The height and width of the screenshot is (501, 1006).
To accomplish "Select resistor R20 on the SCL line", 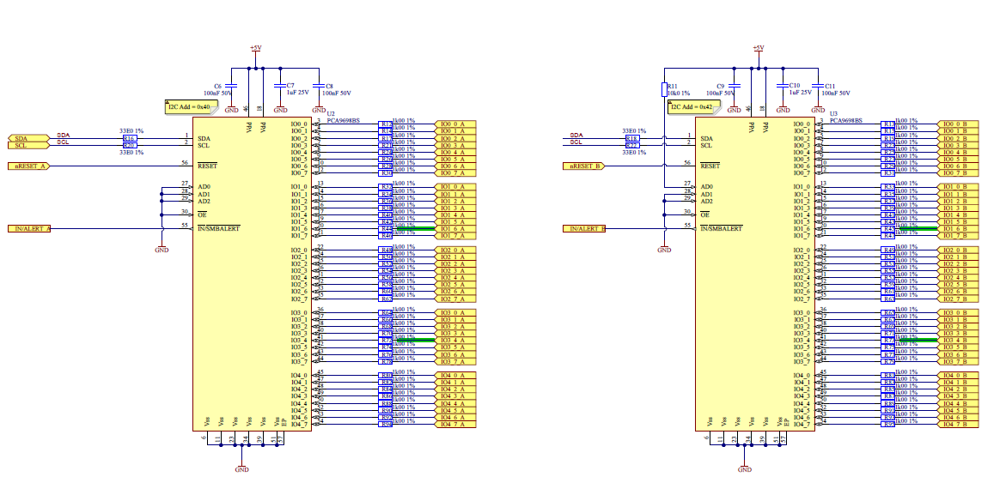I will tap(129, 146).
